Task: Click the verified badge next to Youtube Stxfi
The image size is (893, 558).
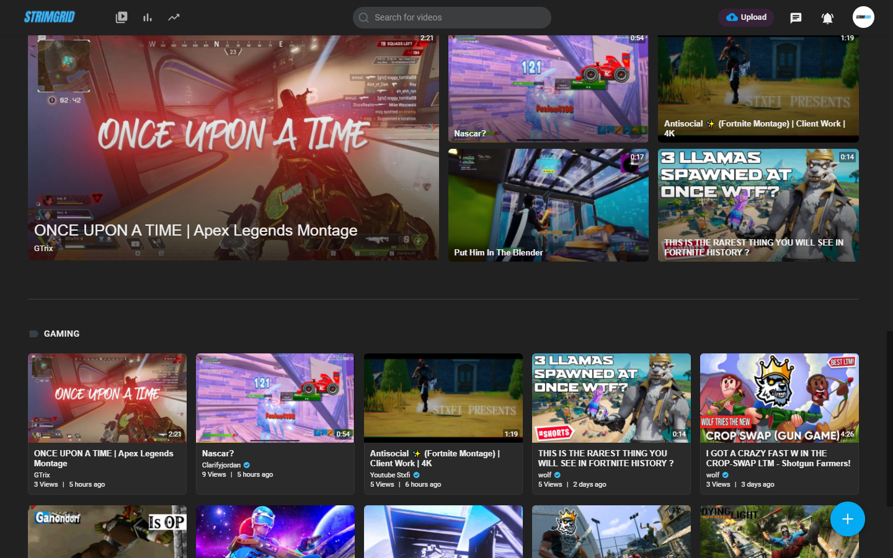Action: coord(417,475)
